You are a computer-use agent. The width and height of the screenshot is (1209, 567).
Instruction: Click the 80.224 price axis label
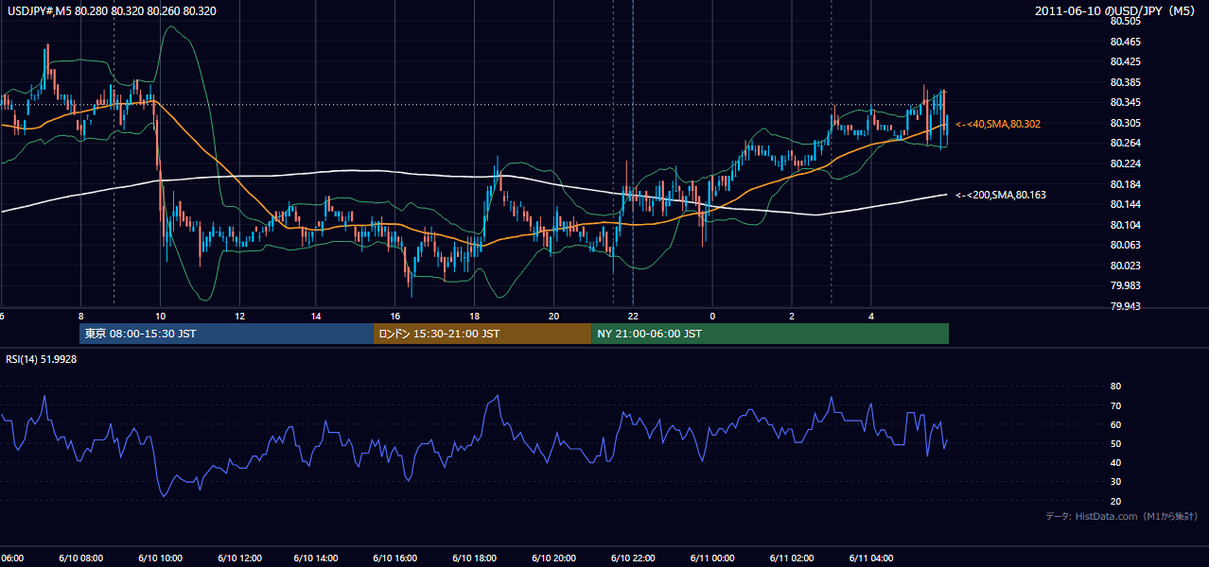1125,163
